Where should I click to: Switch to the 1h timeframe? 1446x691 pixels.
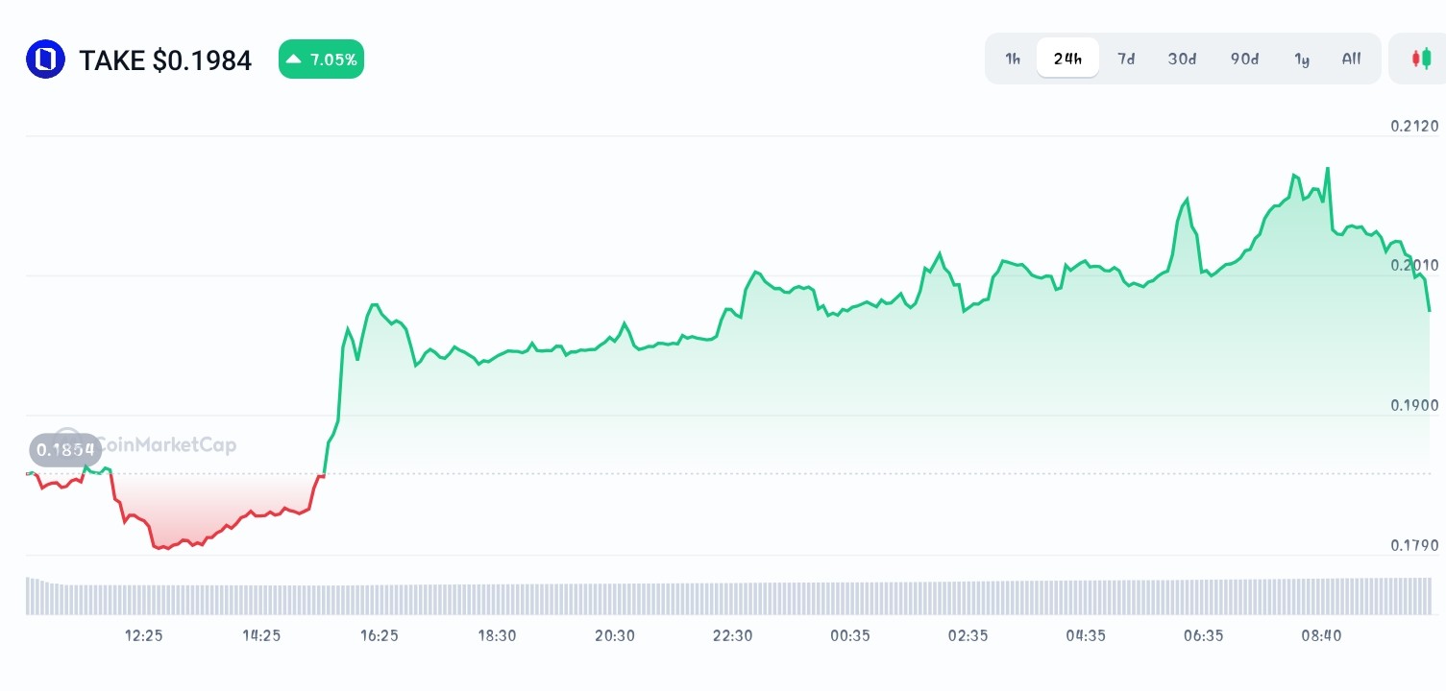(x=1012, y=59)
